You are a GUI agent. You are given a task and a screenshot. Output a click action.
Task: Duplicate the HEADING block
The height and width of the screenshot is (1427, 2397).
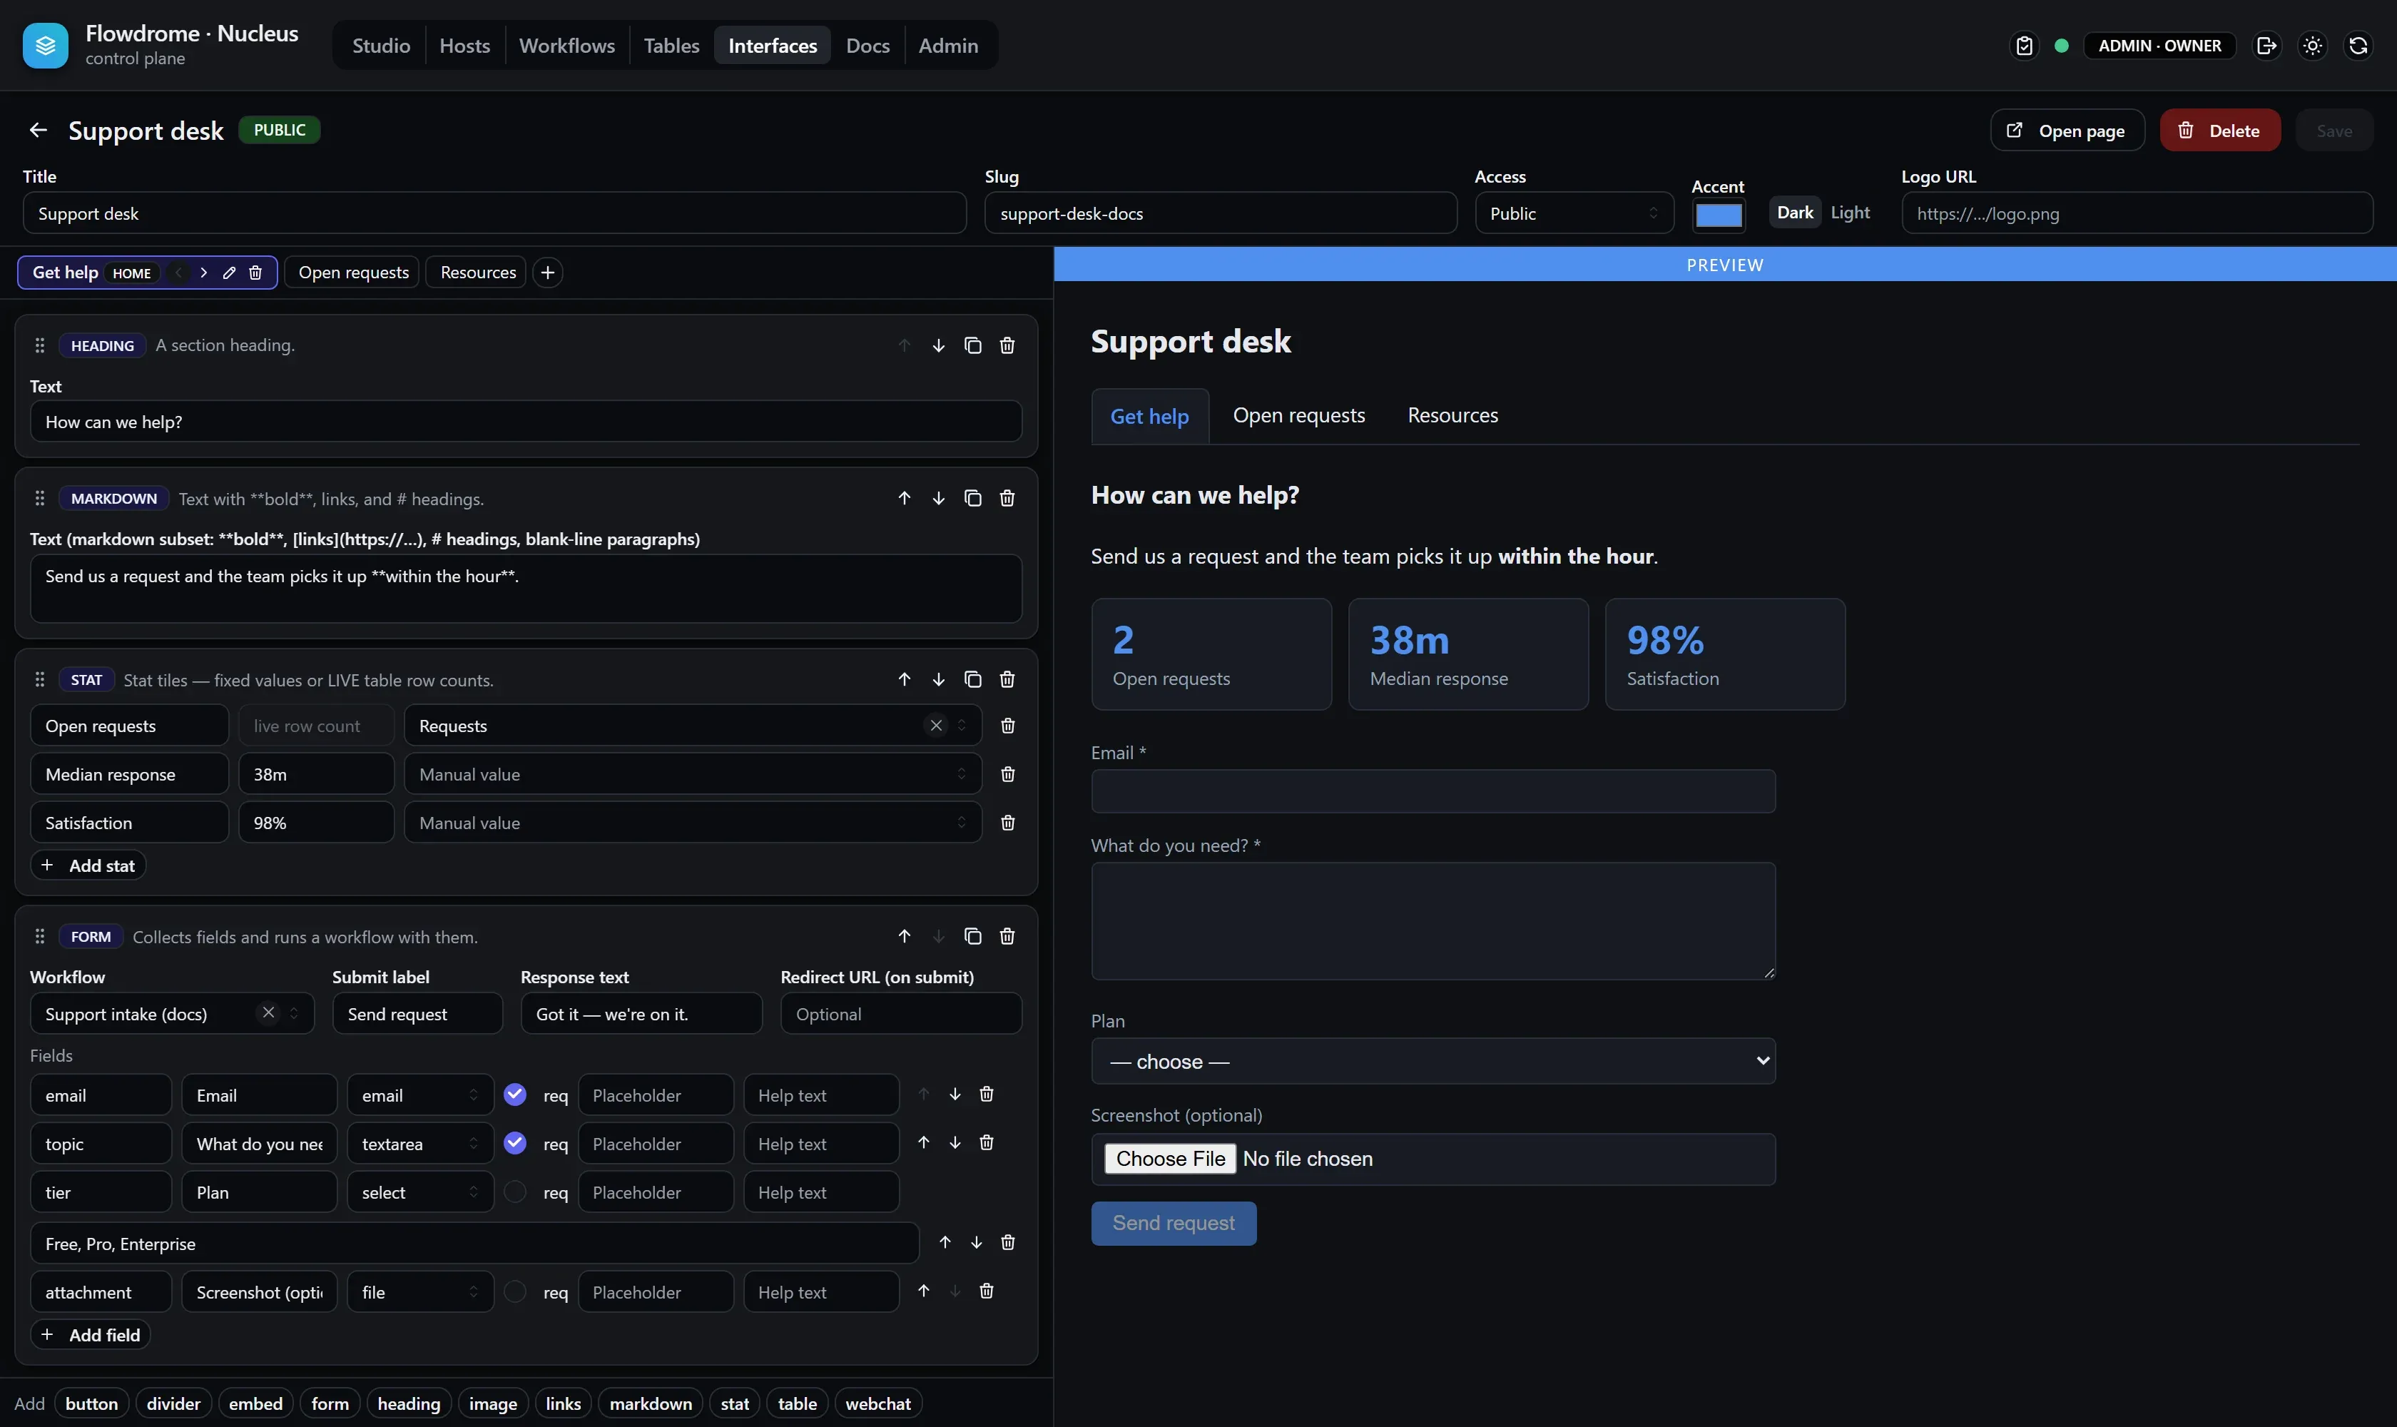(x=973, y=345)
